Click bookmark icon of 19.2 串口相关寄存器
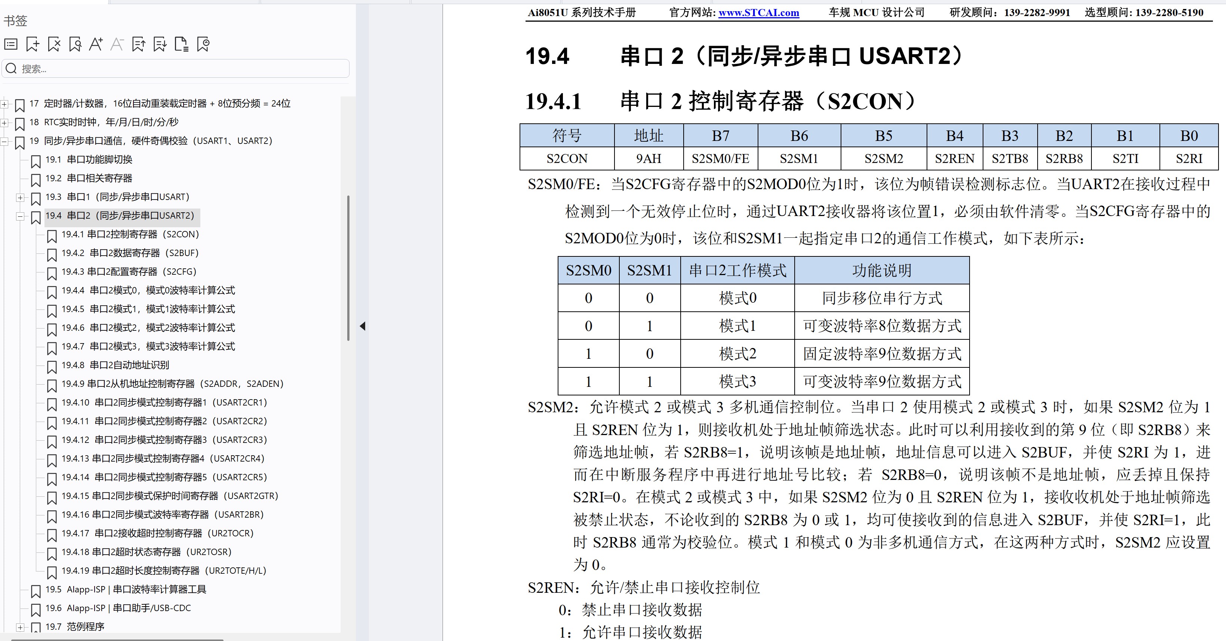The width and height of the screenshot is (1226, 641). 36,180
